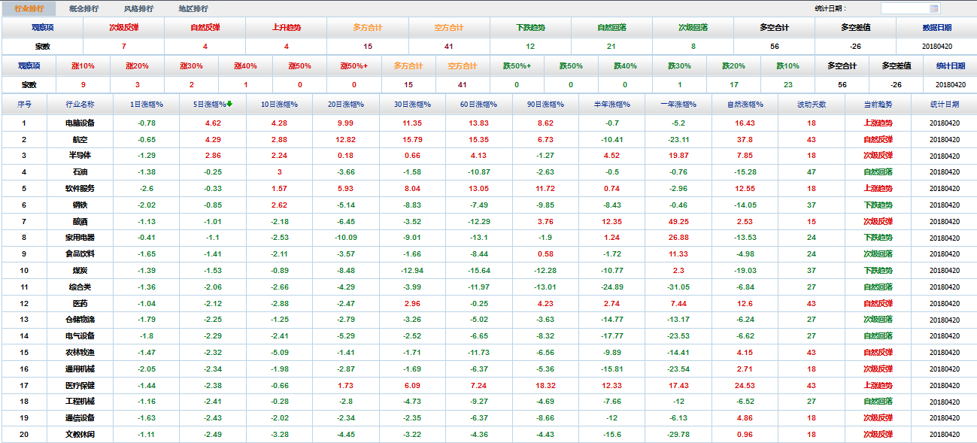Select the 食品饮料 industry name
The height and width of the screenshot is (443, 977).
[x=80, y=254]
